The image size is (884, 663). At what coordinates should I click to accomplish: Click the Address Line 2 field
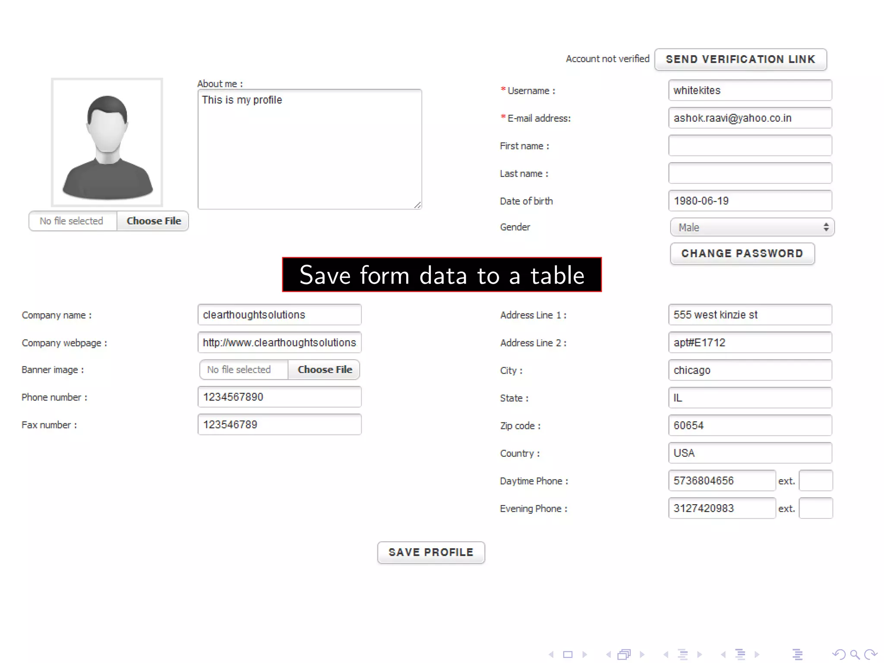point(750,342)
